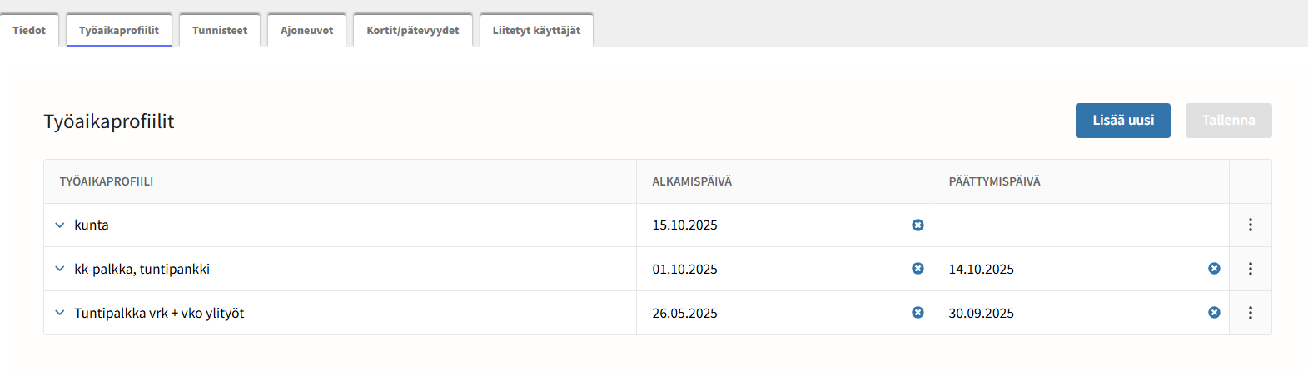1308x371 pixels.
Task: Clear the kunta start date 15.10.2025
Action: click(x=918, y=225)
